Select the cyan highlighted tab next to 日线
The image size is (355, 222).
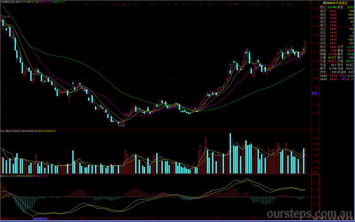321,219
